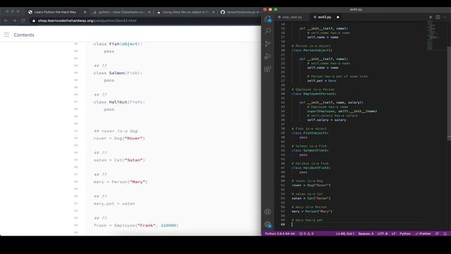
Task: Open the Contents link on the page
Action: click(24, 35)
